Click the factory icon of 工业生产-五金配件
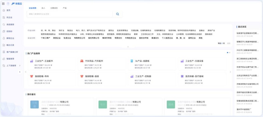The image size is (263, 117). [x=31, y=61]
